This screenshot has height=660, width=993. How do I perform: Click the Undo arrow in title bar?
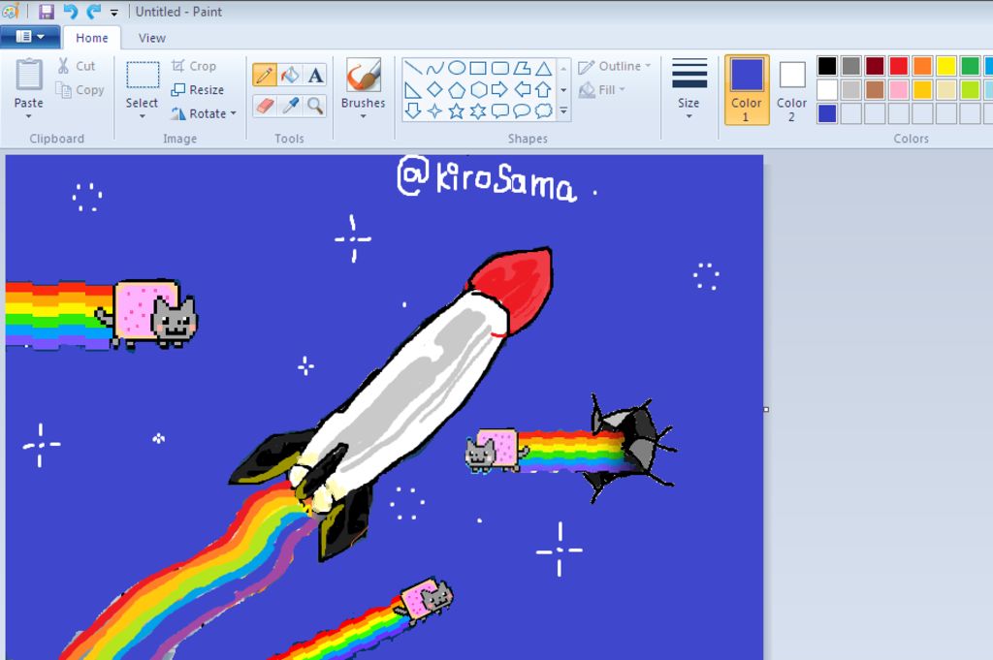[70, 12]
